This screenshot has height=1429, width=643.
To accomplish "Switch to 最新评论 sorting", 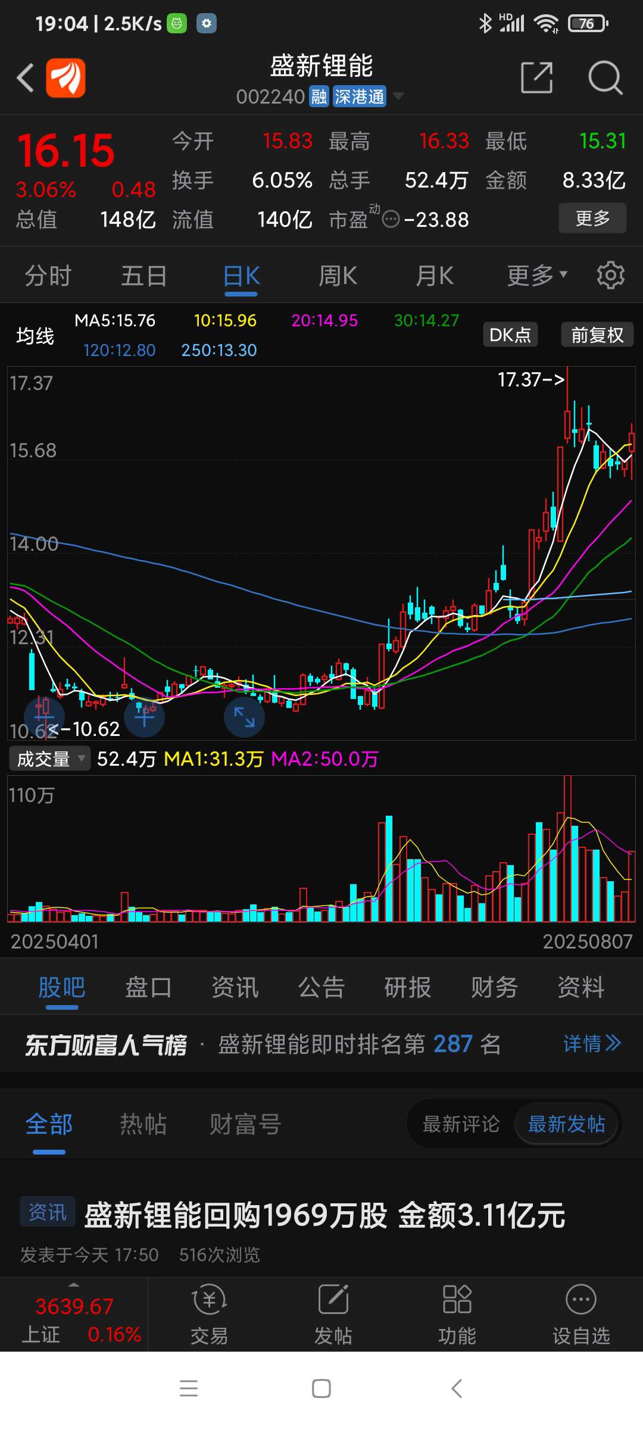I will pyautogui.click(x=461, y=1124).
